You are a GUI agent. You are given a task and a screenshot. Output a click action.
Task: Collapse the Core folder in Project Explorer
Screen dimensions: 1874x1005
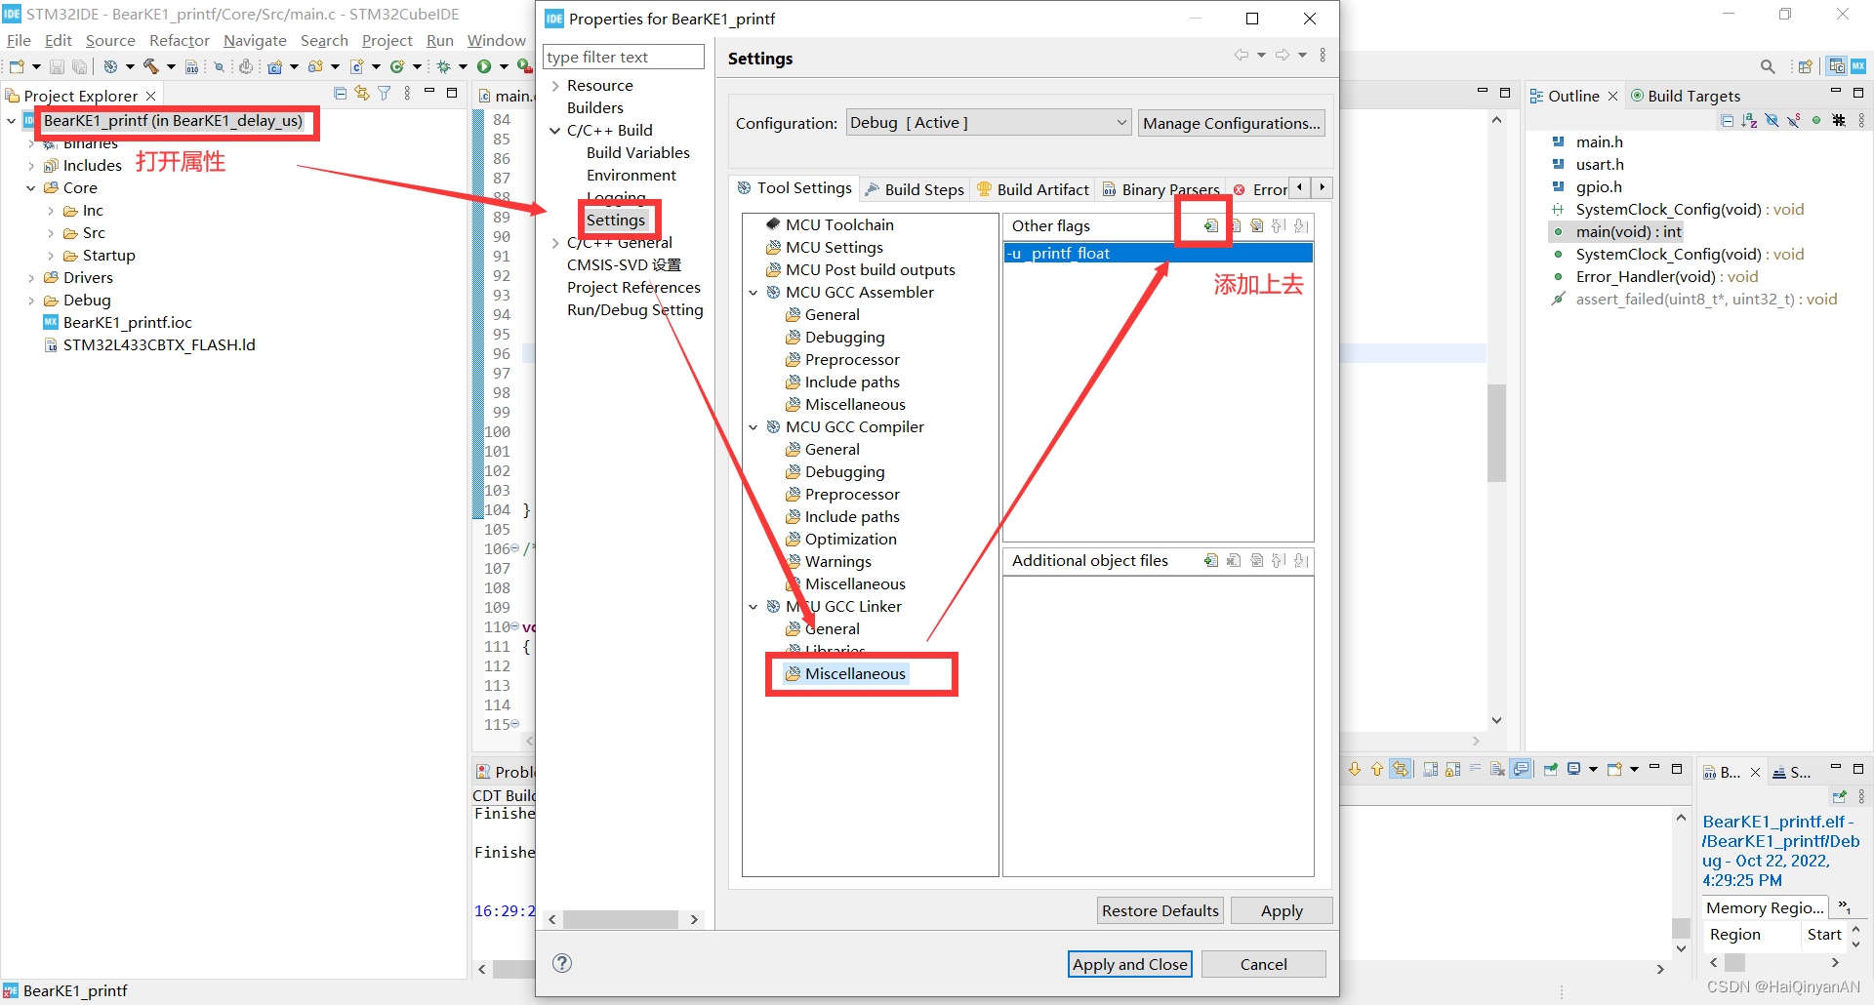[x=30, y=188]
